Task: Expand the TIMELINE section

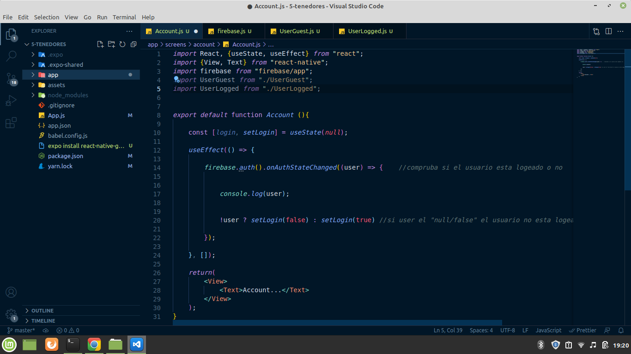Action: (81, 321)
